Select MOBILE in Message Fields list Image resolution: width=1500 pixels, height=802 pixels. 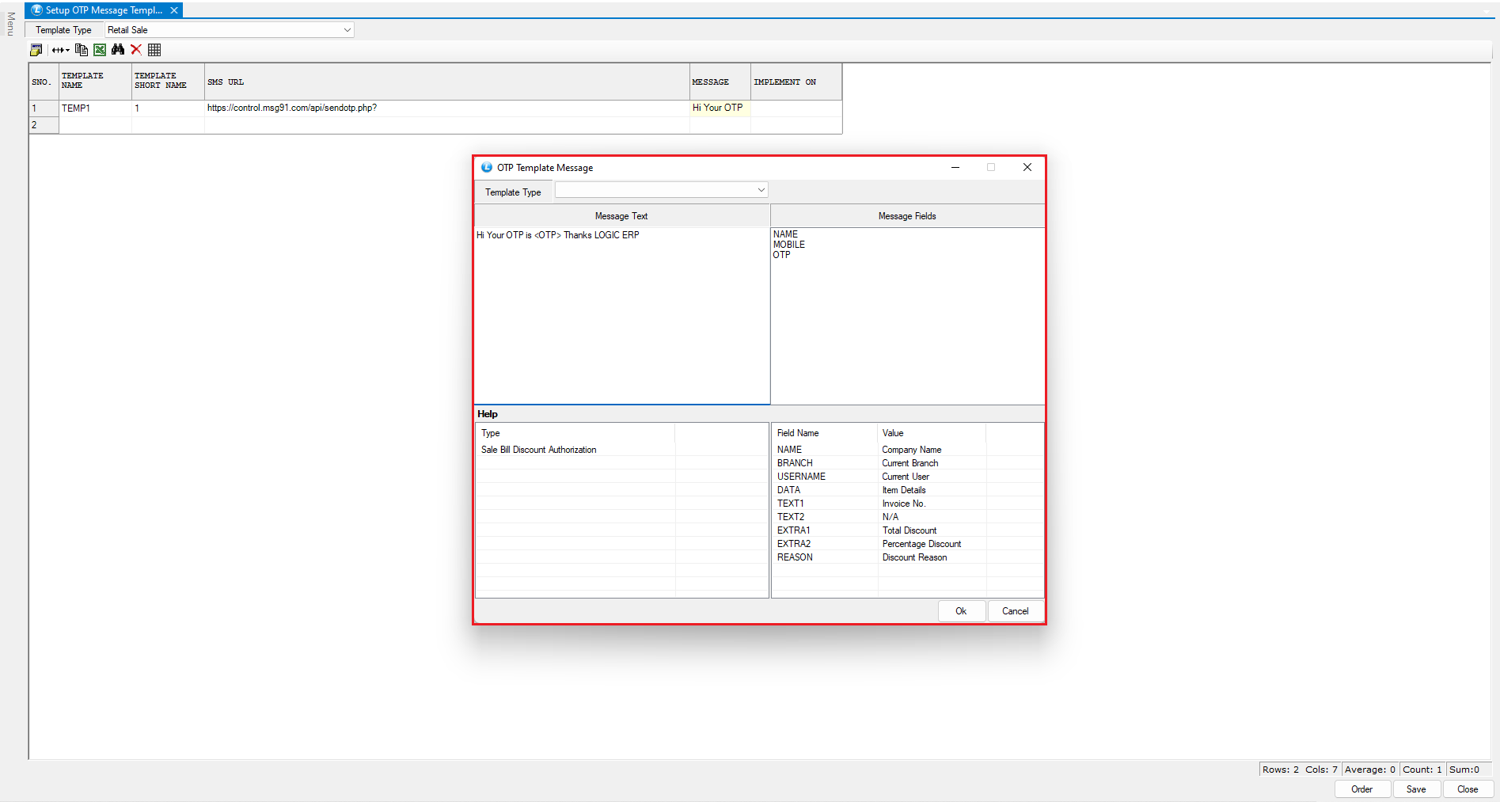[789, 245]
